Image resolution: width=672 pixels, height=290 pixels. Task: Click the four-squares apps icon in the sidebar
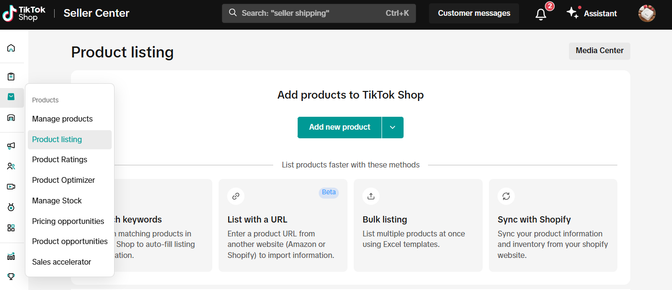(11, 228)
